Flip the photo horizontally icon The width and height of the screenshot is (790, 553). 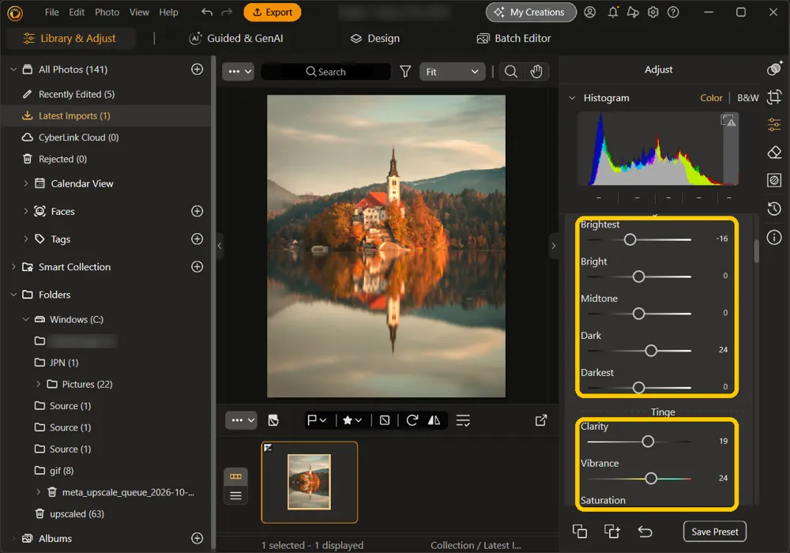(x=434, y=420)
